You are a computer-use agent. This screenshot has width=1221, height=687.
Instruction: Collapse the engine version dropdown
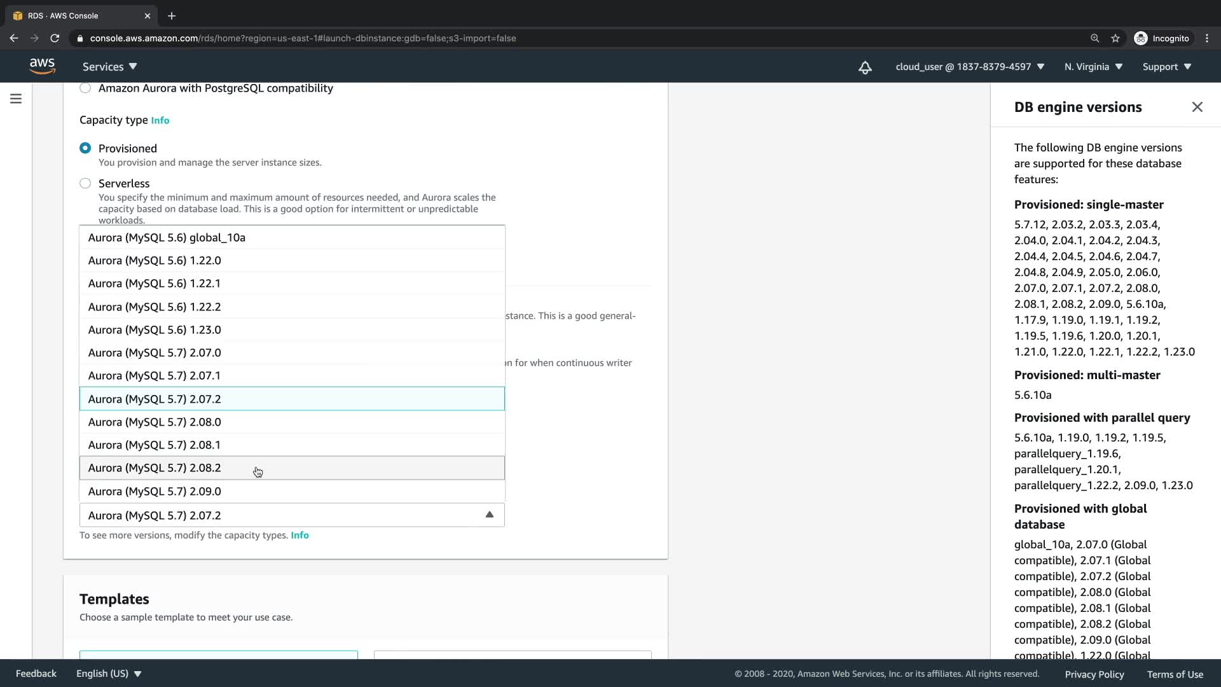pos(489,515)
